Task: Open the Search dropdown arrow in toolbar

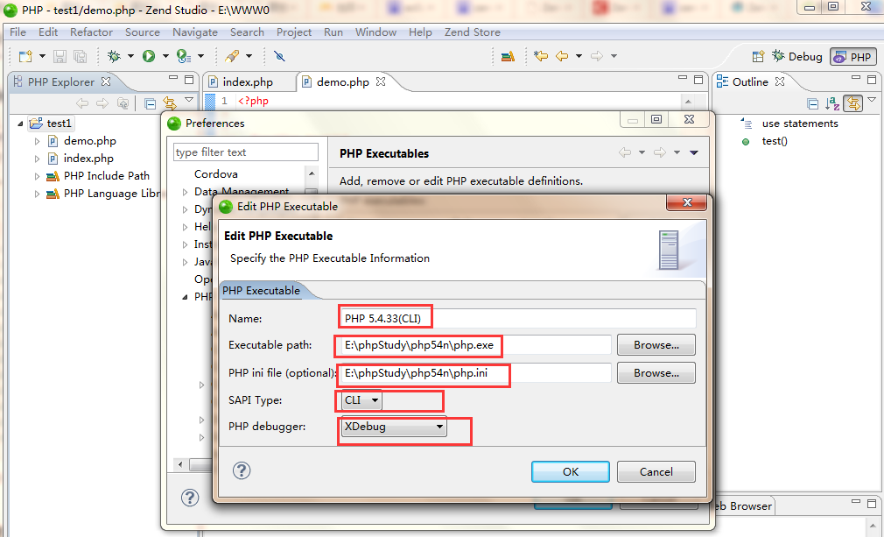Action: coord(249,56)
